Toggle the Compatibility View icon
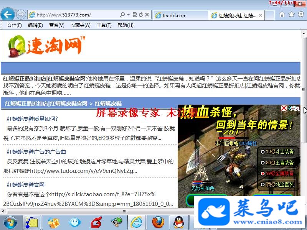Screen dimensions: 307x230 (135, 15)
